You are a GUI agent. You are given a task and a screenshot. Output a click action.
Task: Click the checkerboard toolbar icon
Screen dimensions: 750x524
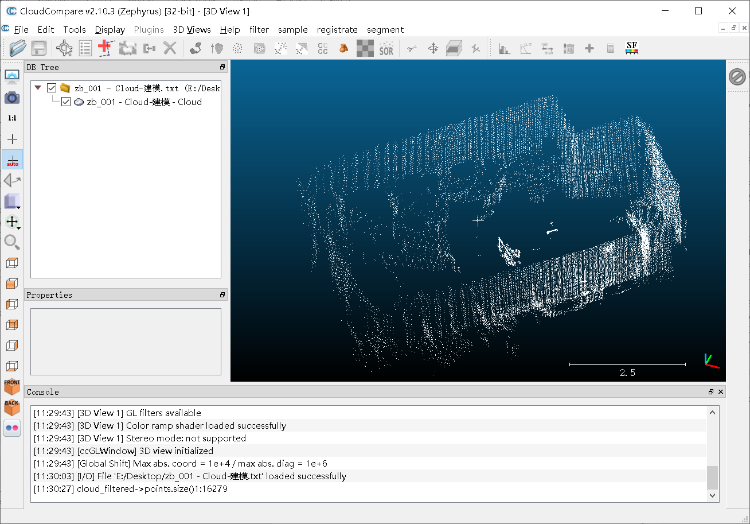(x=365, y=49)
